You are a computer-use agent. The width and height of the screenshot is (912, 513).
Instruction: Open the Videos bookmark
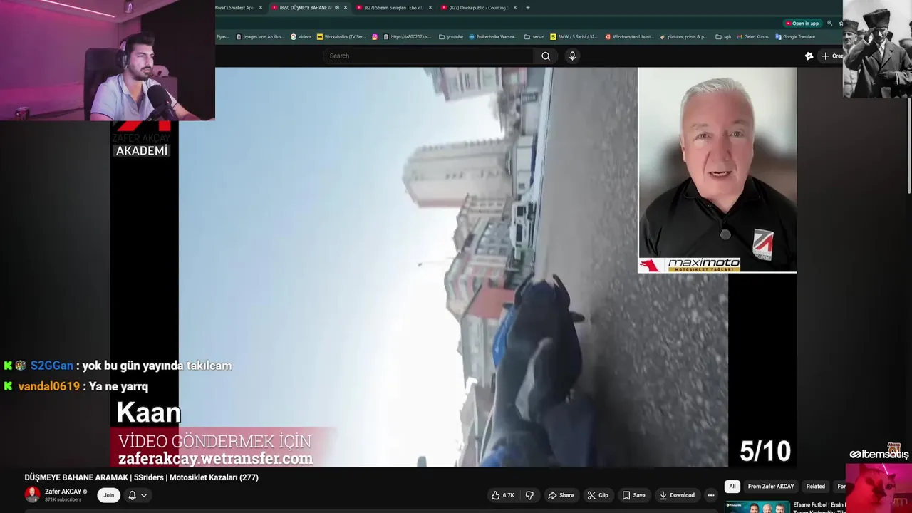click(301, 37)
